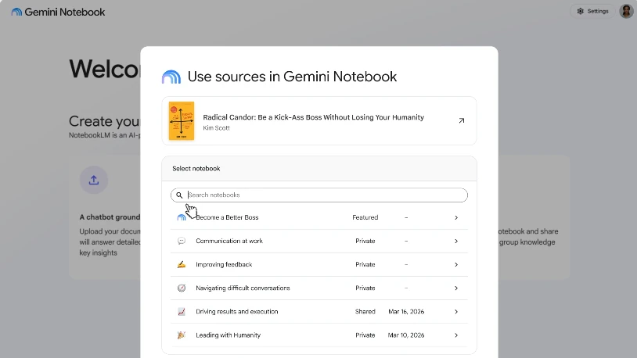Screen dimensions: 637x358
Task: Click the chart icon for Driving results and execution
Action: coord(182,312)
